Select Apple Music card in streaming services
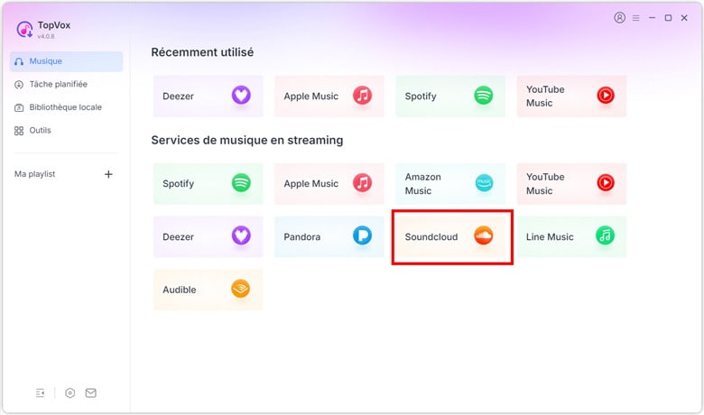Image resolution: width=704 pixels, height=415 pixels. point(329,183)
